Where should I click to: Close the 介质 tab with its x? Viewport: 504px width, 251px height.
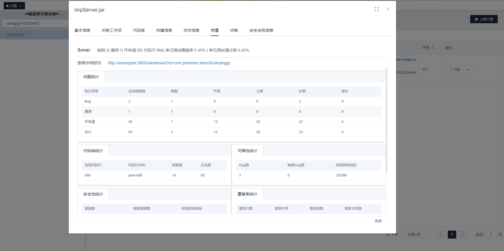(x=20, y=6)
